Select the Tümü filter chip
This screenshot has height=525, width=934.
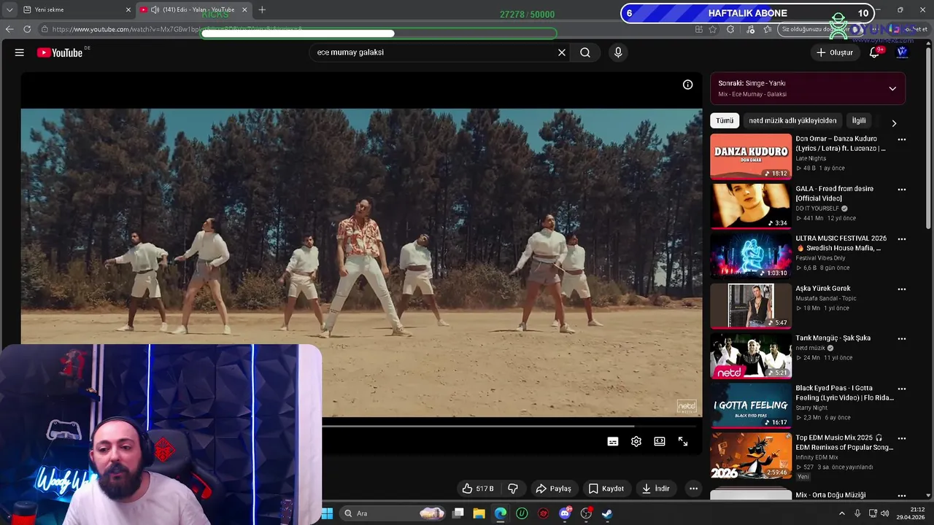pyautogui.click(x=725, y=120)
